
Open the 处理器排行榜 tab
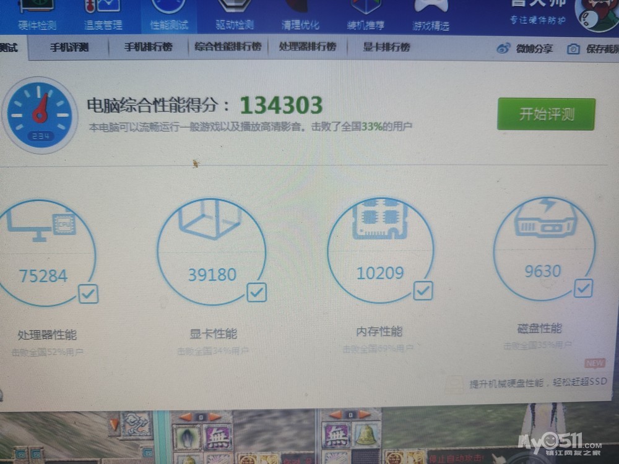pos(307,47)
